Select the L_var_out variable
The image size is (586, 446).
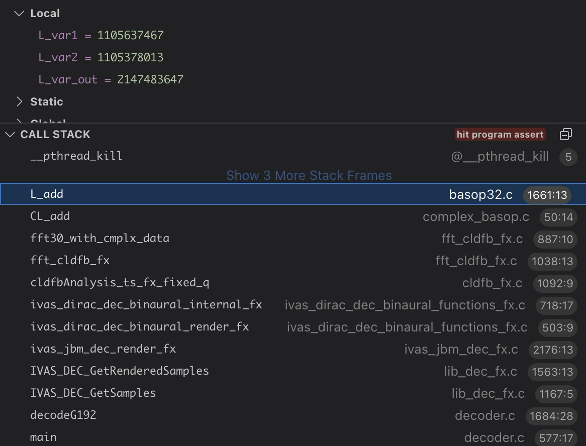pyautogui.click(x=111, y=79)
